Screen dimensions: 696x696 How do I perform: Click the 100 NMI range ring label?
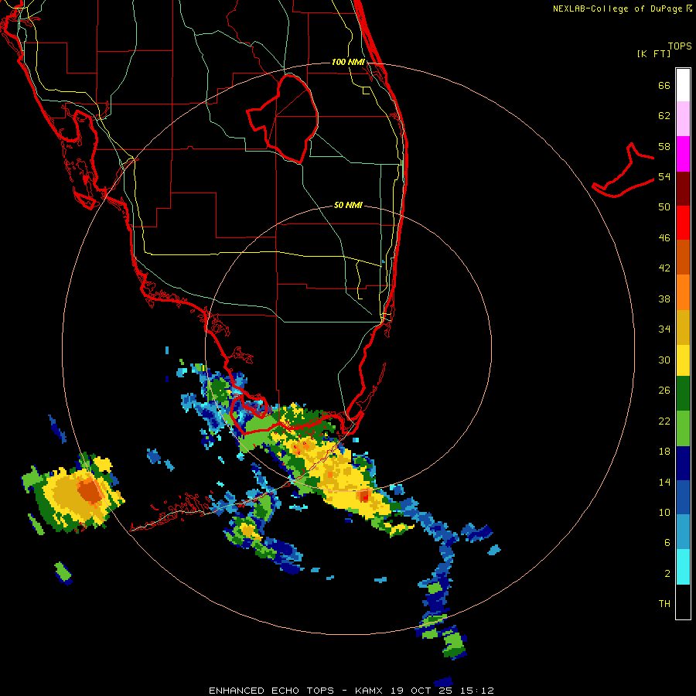348,62
